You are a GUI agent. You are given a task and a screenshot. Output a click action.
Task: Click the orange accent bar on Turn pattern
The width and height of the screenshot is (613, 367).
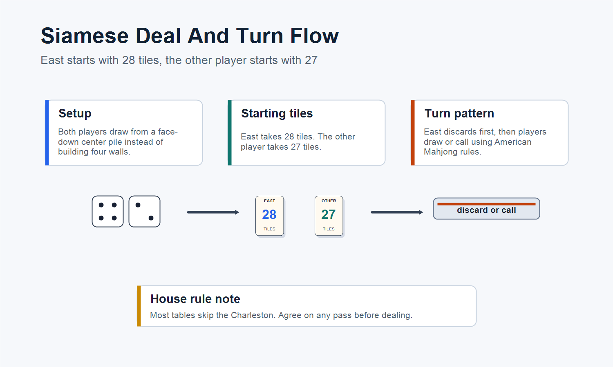(x=413, y=133)
